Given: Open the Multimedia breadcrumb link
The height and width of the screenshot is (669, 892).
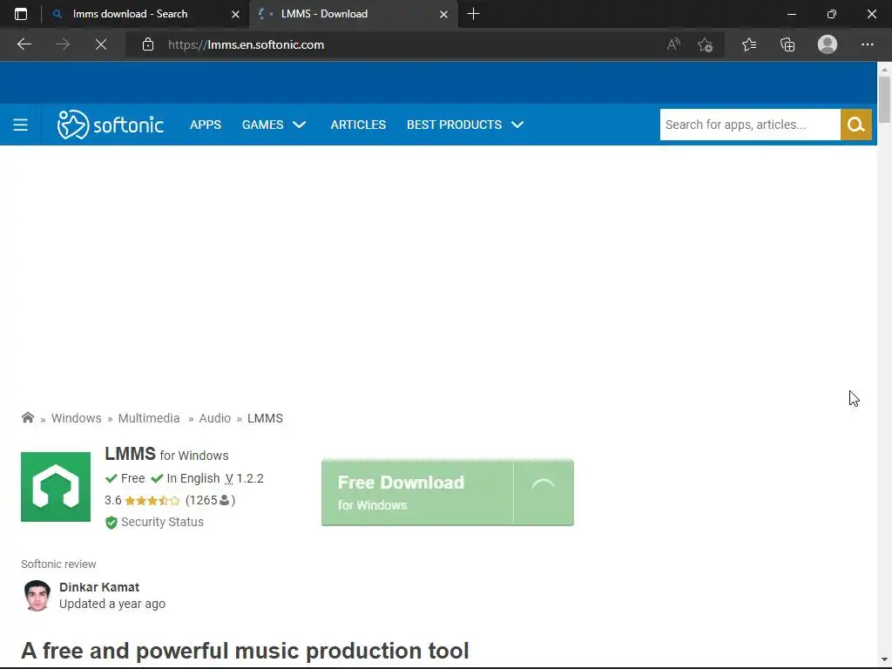Looking at the screenshot, I should pyautogui.click(x=149, y=418).
